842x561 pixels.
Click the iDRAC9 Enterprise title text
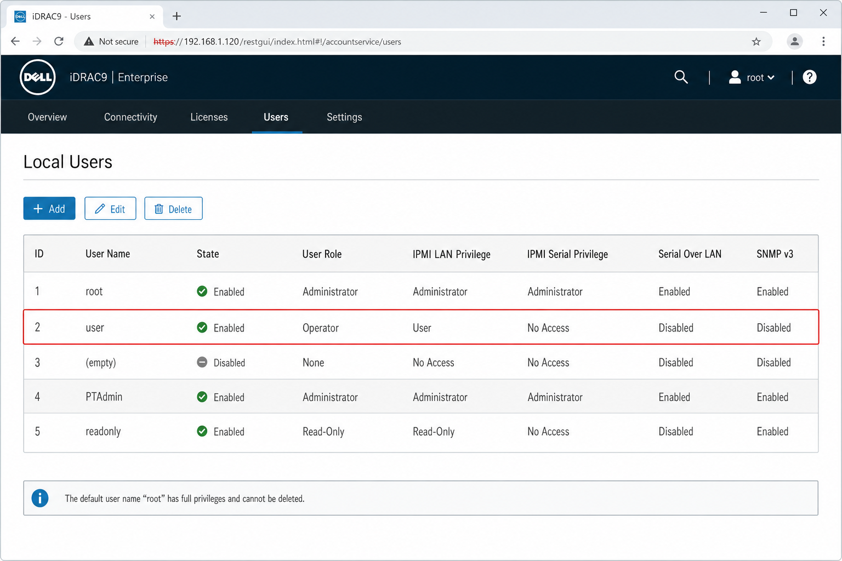pyautogui.click(x=118, y=77)
